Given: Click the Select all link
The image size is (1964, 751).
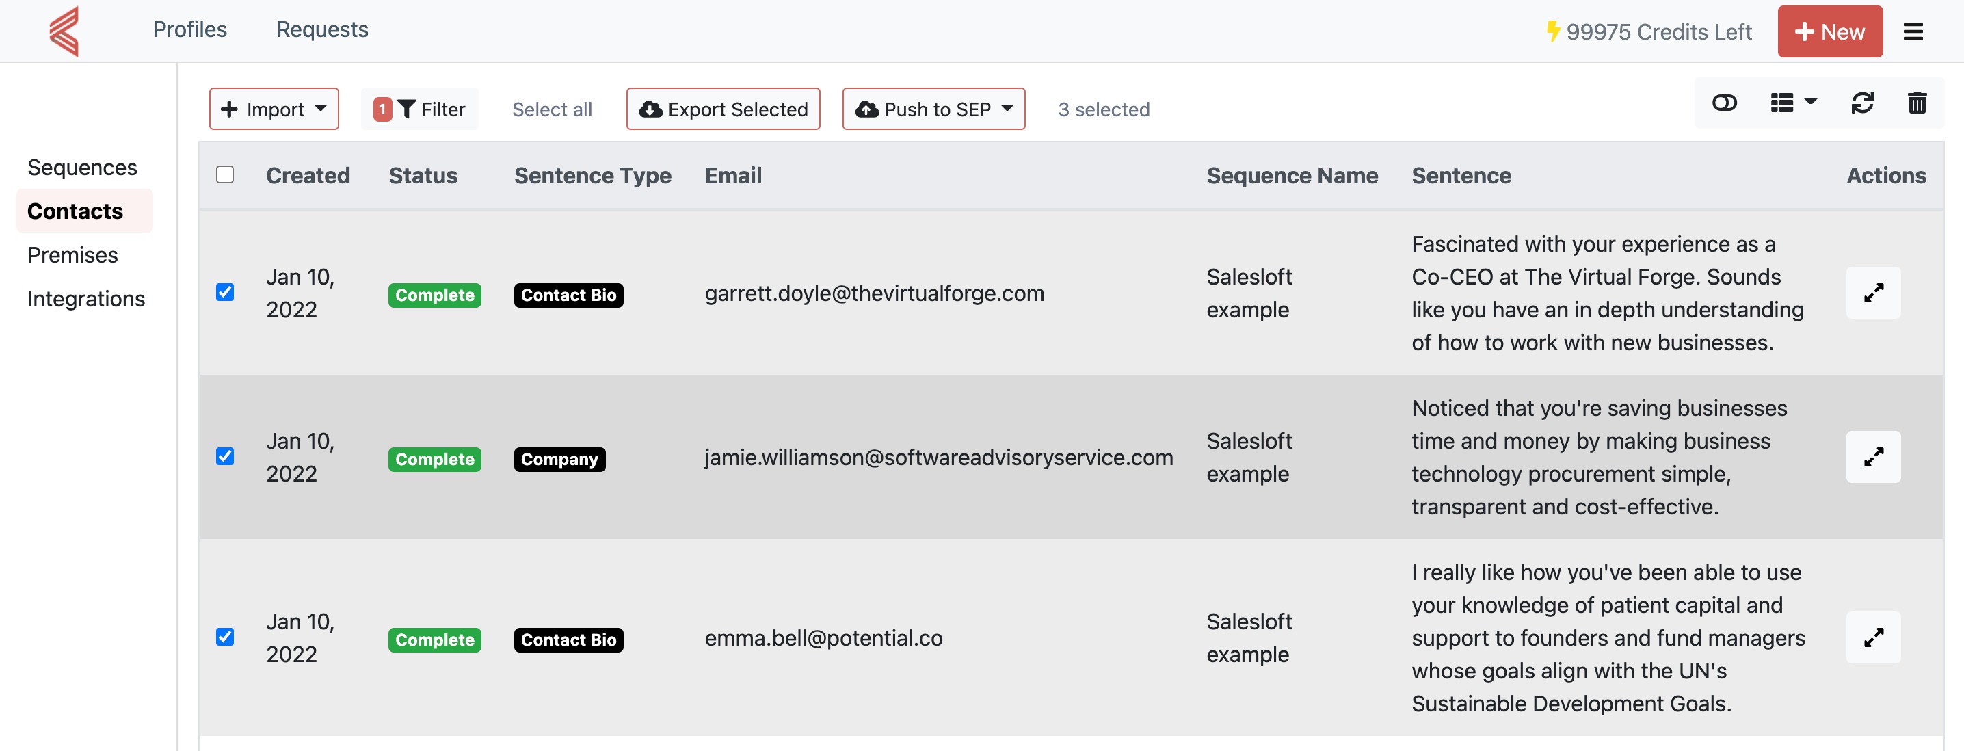Looking at the screenshot, I should click(x=552, y=110).
